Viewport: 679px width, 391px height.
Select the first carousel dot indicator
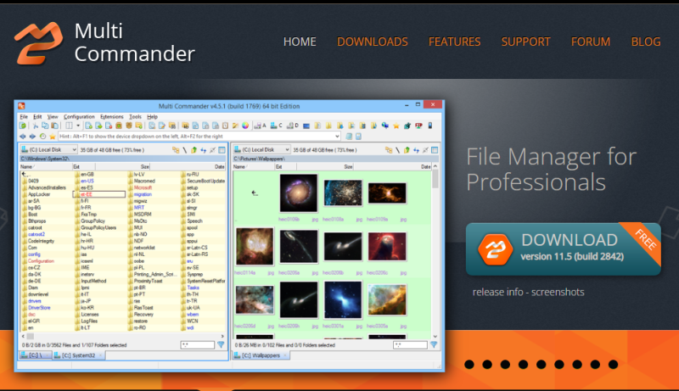[x=470, y=365]
